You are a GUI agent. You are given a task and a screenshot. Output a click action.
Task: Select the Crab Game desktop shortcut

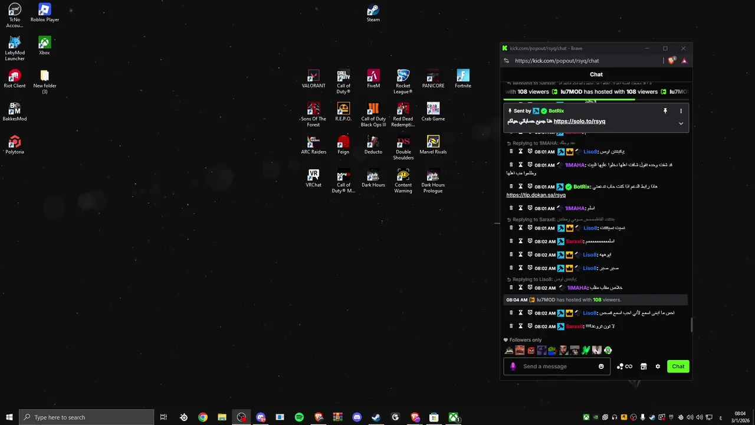click(433, 112)
